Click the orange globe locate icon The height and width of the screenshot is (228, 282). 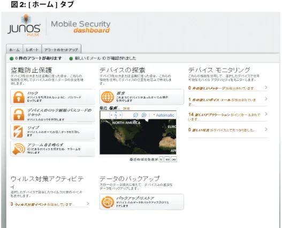(x=108, y=97)
